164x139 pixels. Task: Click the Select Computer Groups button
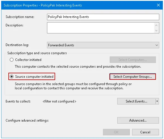point(133,77)
